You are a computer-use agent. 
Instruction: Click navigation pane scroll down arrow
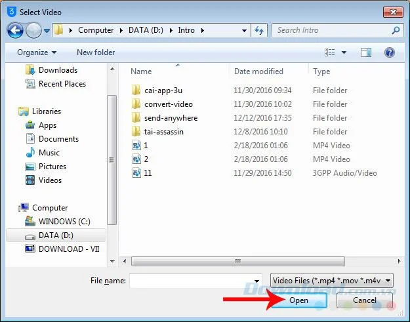tap(112, 261)
